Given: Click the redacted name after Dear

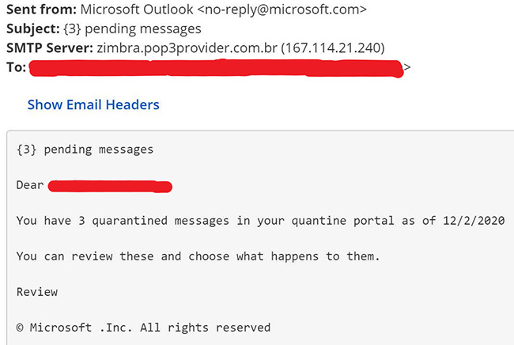Looking at the screenshot, I should pyautogui.click(x=110, y=186).
